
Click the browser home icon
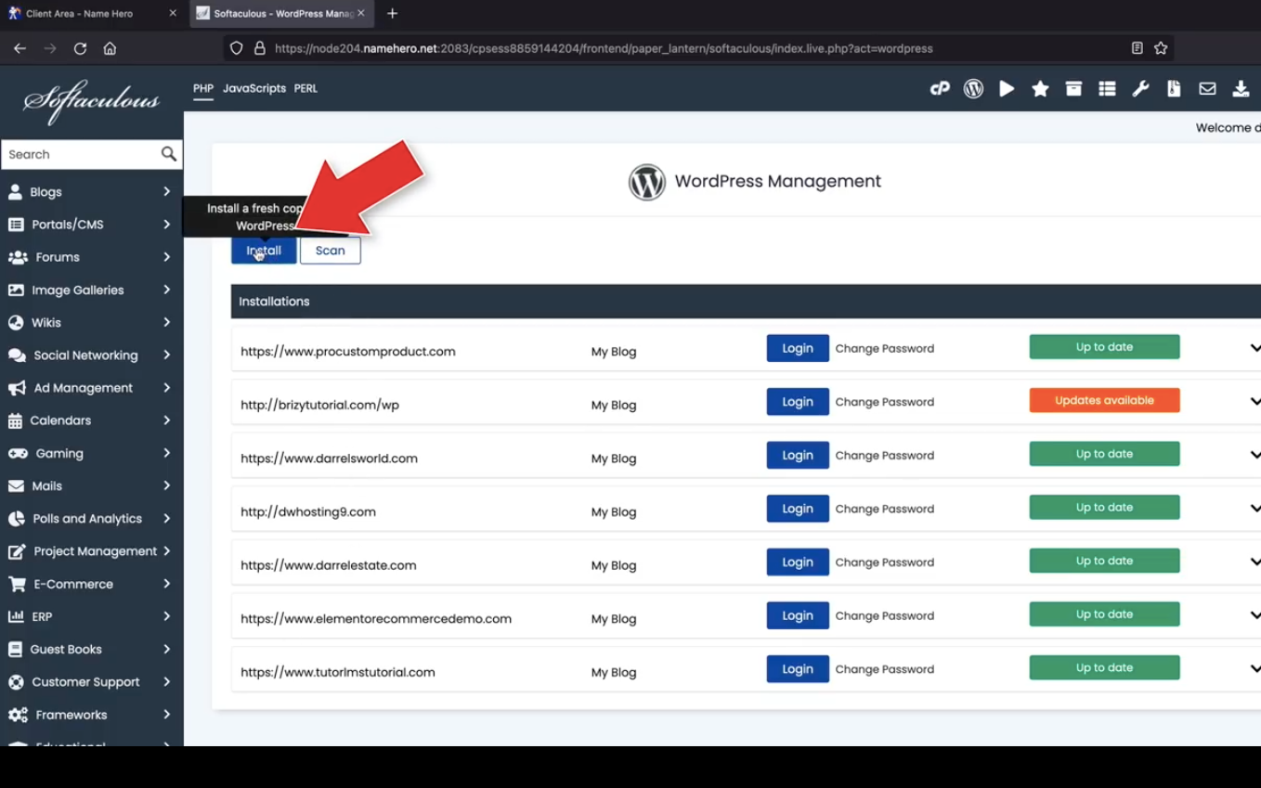110,48
